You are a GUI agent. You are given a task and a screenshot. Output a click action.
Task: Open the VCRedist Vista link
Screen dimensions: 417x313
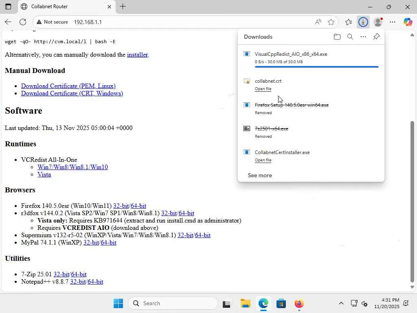tap(44, 174)
